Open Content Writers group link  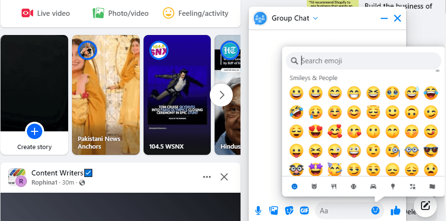pos(57,173)
